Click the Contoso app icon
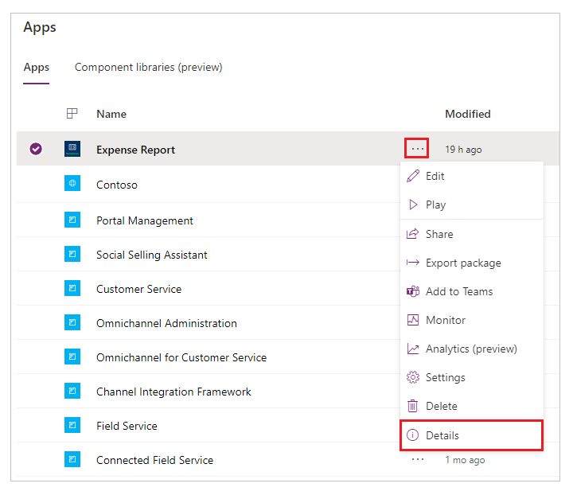Screen dimensions: 573x495 click(x=72, y=183)
